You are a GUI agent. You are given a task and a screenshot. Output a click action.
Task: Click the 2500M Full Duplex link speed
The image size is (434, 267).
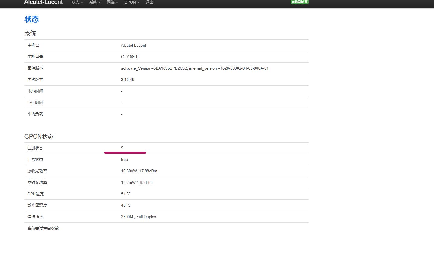point(138,217)
